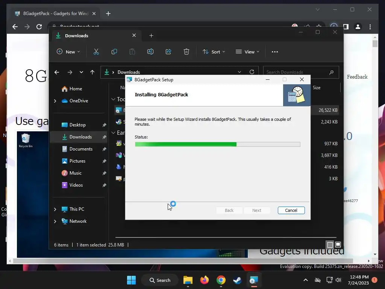Click the search magnifier in Search Downloads
The height and width of the screenshot is (289, 385).
coord(332,72)
